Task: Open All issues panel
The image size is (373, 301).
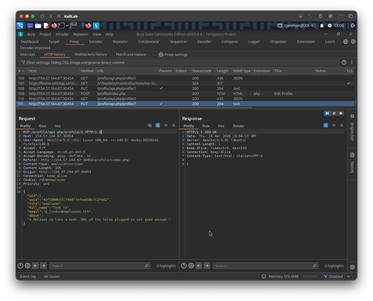Action: 52,276
